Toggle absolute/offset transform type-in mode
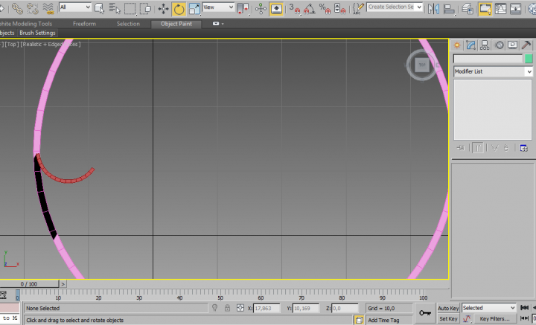The width and height of the screenshot is (536, 325). tap(240, 308)
